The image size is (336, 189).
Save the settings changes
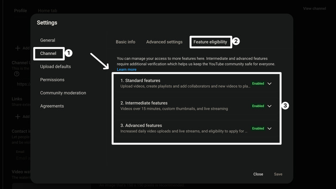coord(278,174)
